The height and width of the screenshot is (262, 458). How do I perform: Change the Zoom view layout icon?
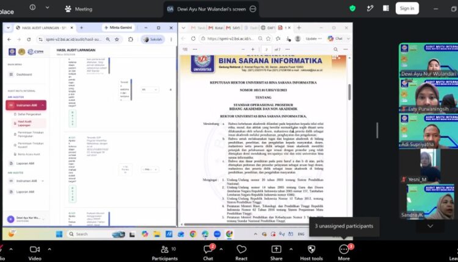click(386, 9)
